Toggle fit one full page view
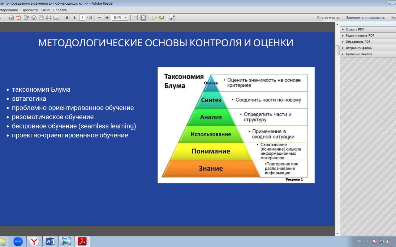This screenshot has height=247, width=396. (x=144, y=18)
